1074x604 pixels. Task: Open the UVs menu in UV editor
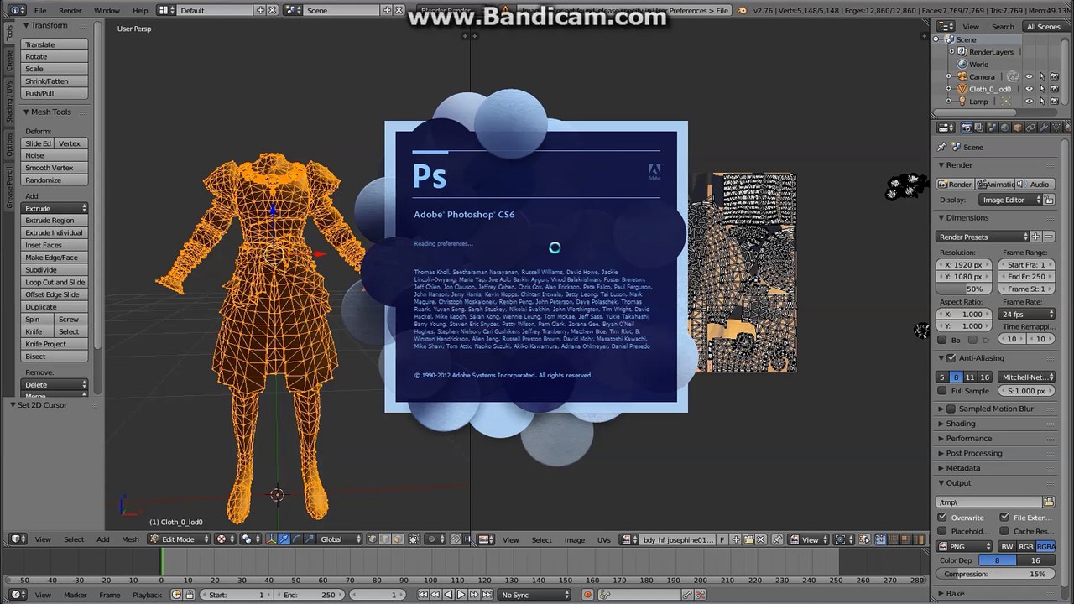coord(604,539)
